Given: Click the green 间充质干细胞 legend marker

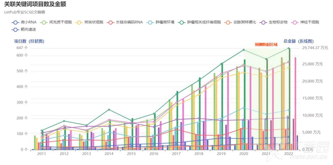Looking at the screenshot, I should tap(43, 22).
